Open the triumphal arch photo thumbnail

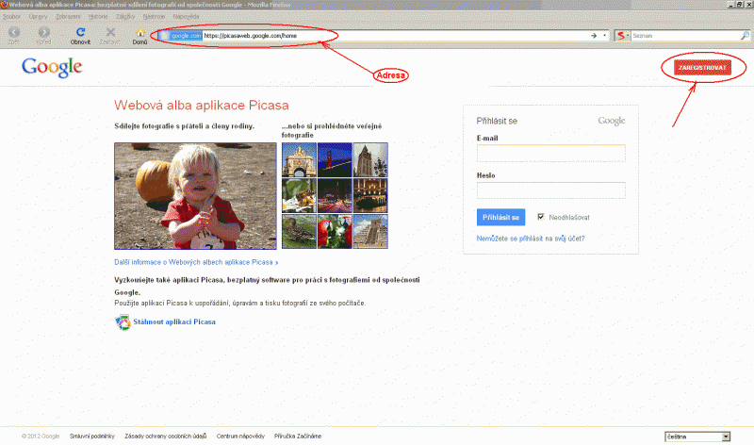coord(299,159)
